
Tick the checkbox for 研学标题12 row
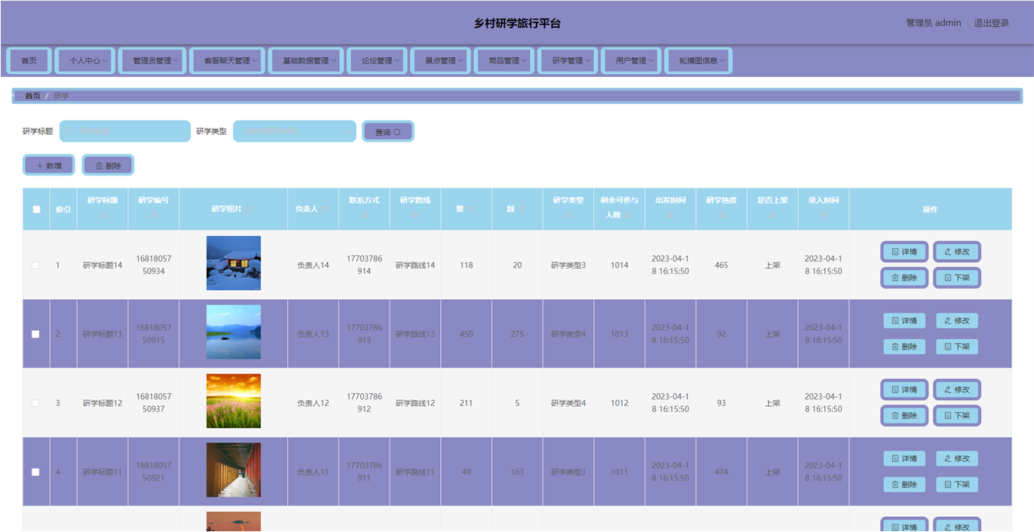coord(35,403)
